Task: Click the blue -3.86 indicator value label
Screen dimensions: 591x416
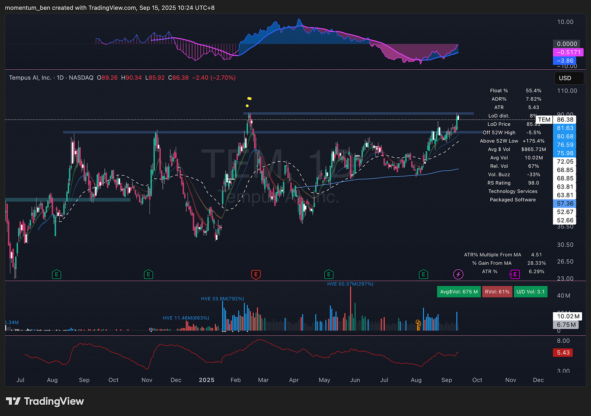Action: coord(565,61)
